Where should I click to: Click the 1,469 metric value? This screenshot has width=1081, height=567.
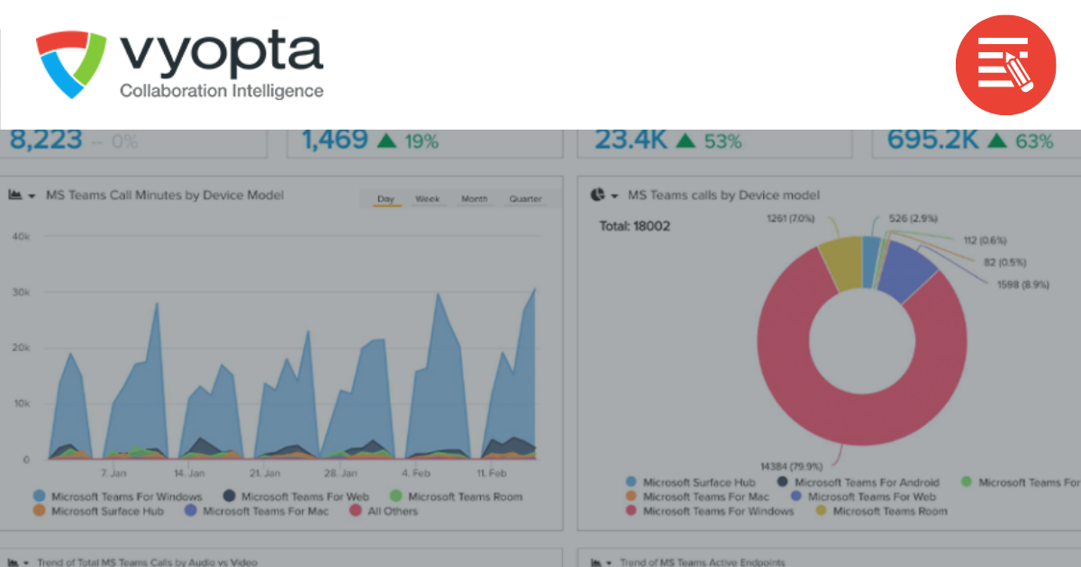pyautogui.click(x=334, y=140)
